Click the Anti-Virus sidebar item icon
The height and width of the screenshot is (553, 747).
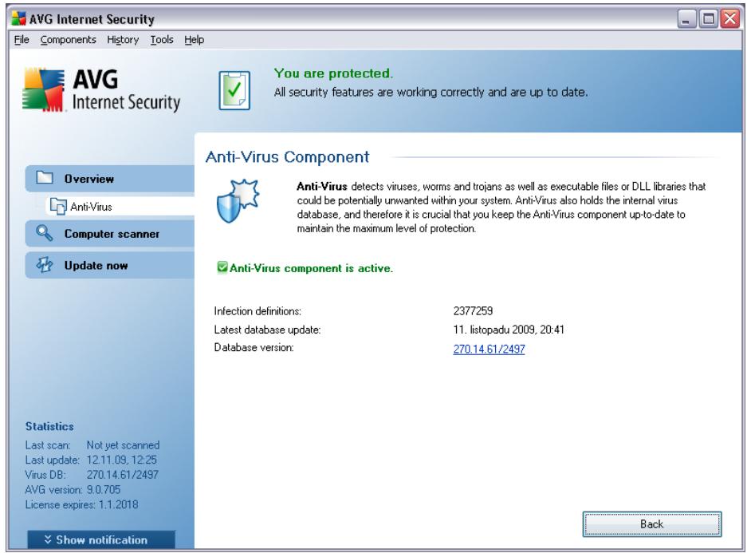pyautogui.click(x=58, y=207)
